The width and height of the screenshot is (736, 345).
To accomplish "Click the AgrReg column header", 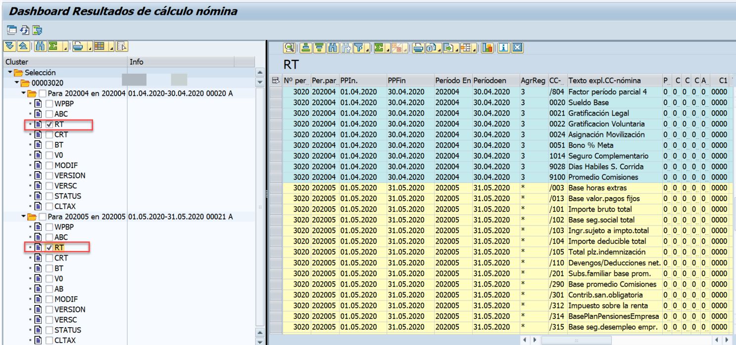I will [x=534, y=80].
